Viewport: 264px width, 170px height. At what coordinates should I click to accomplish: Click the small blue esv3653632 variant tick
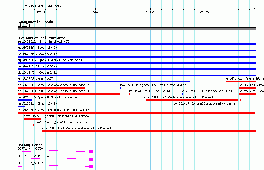click(x=183, y=94)
